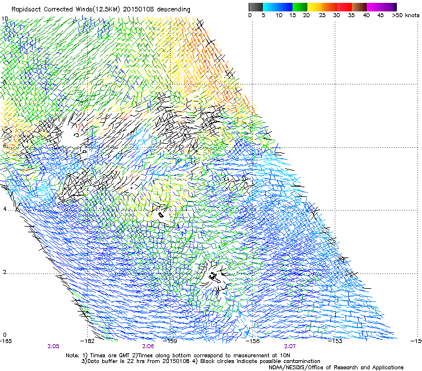Click the longitude label '-156'
This screenshot has height=371, width=422.
pyautogui.click(x=253, y=341)
